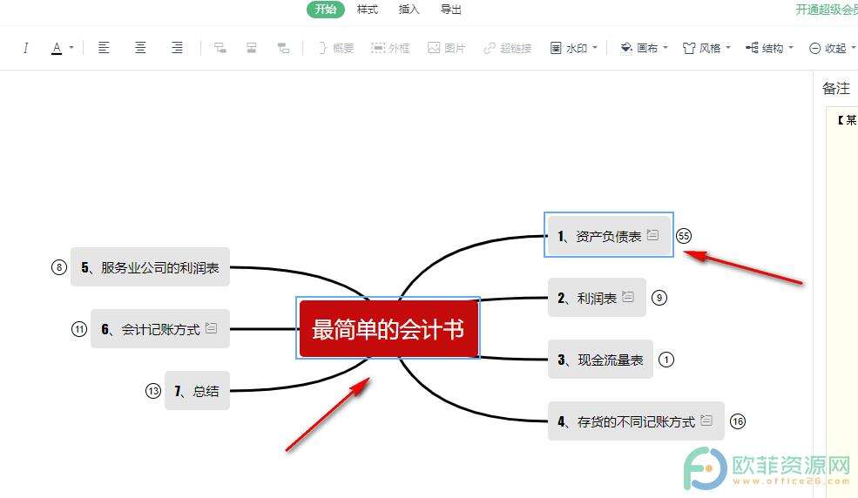Select the central topic 最简单的会计书
Screen dimensions: 858x498
(x=388, y=328)
